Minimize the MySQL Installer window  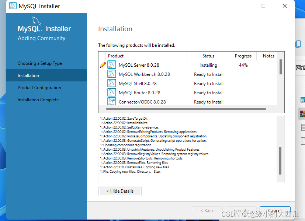click(243, 6)
